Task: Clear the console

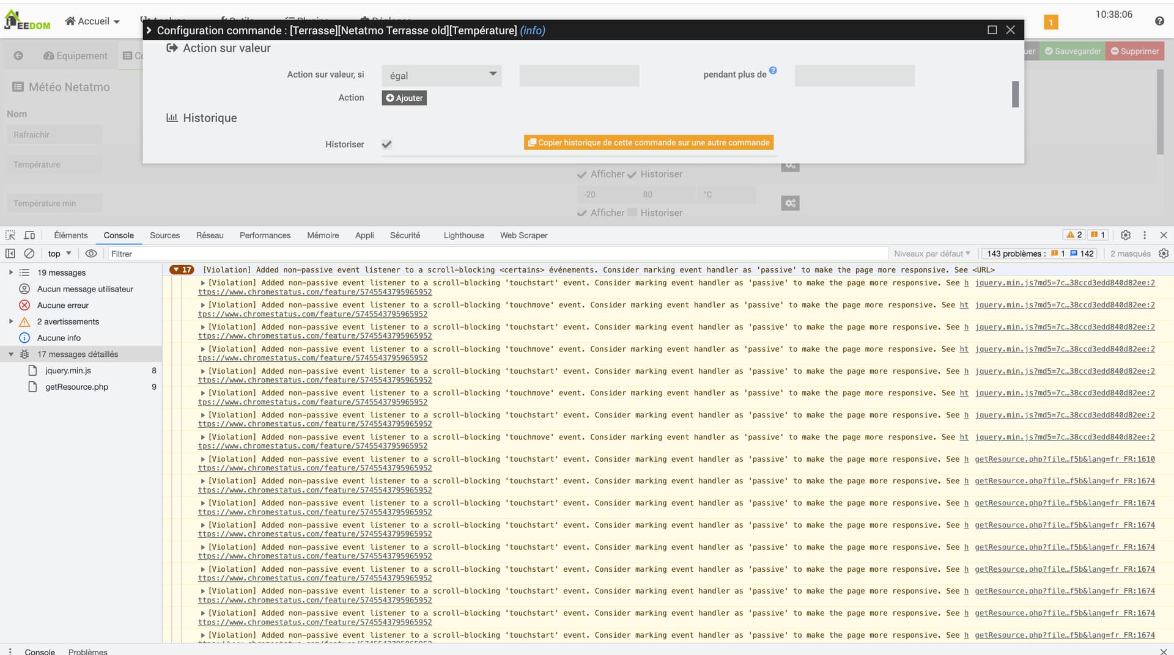Action: pyautogui.click(x=29, y=254)
